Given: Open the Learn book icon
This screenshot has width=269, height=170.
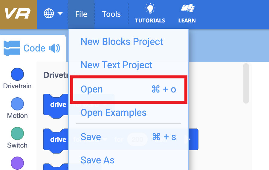Looking at the screenshot, I should pos(187,9).
